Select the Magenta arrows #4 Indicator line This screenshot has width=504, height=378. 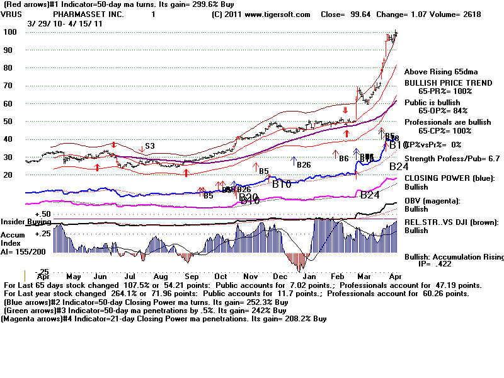pyautogui.click(x=164, y=319)
